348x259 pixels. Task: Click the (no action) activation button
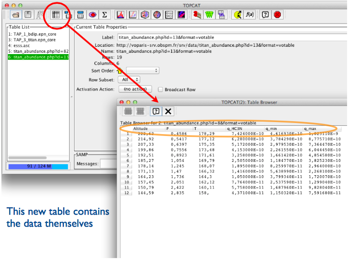click(x=135, y=89)
